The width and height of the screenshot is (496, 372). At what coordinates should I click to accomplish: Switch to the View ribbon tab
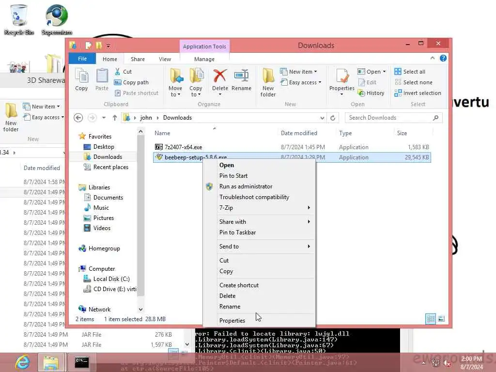pos(165,59)
